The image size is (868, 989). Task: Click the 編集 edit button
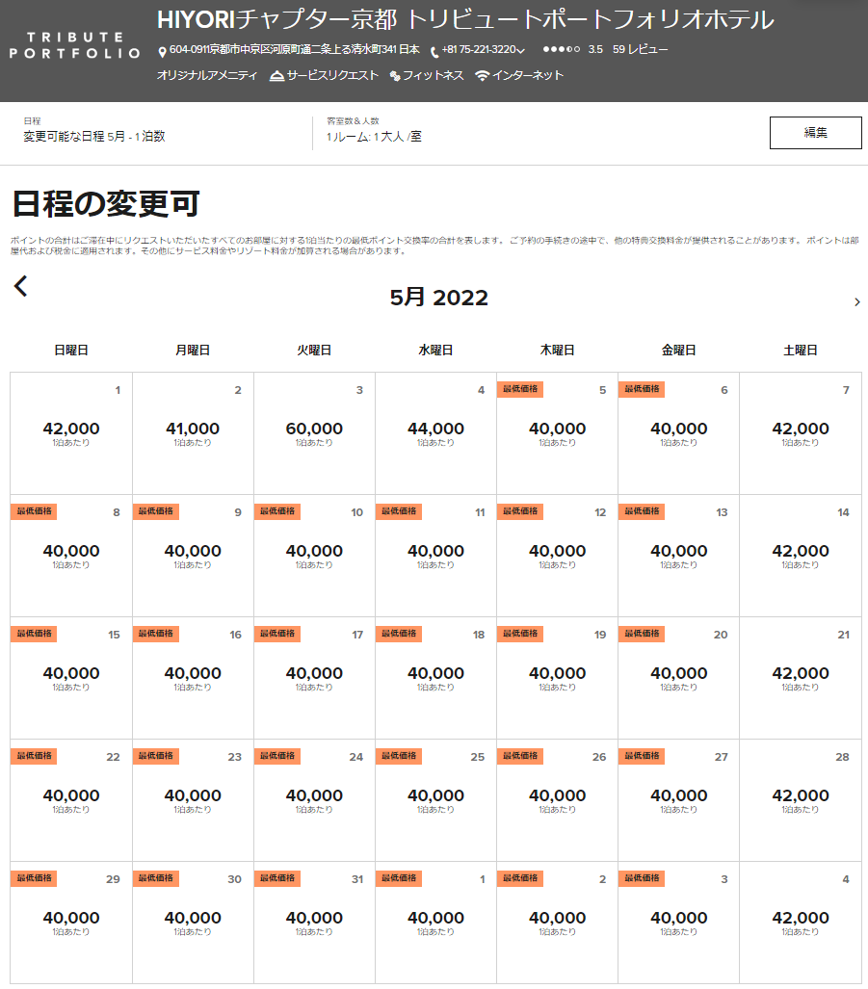(815, 133)
